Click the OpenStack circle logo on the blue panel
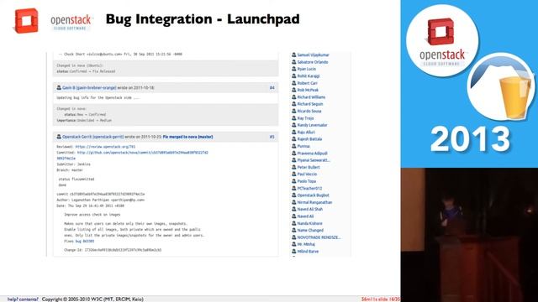 442,41
